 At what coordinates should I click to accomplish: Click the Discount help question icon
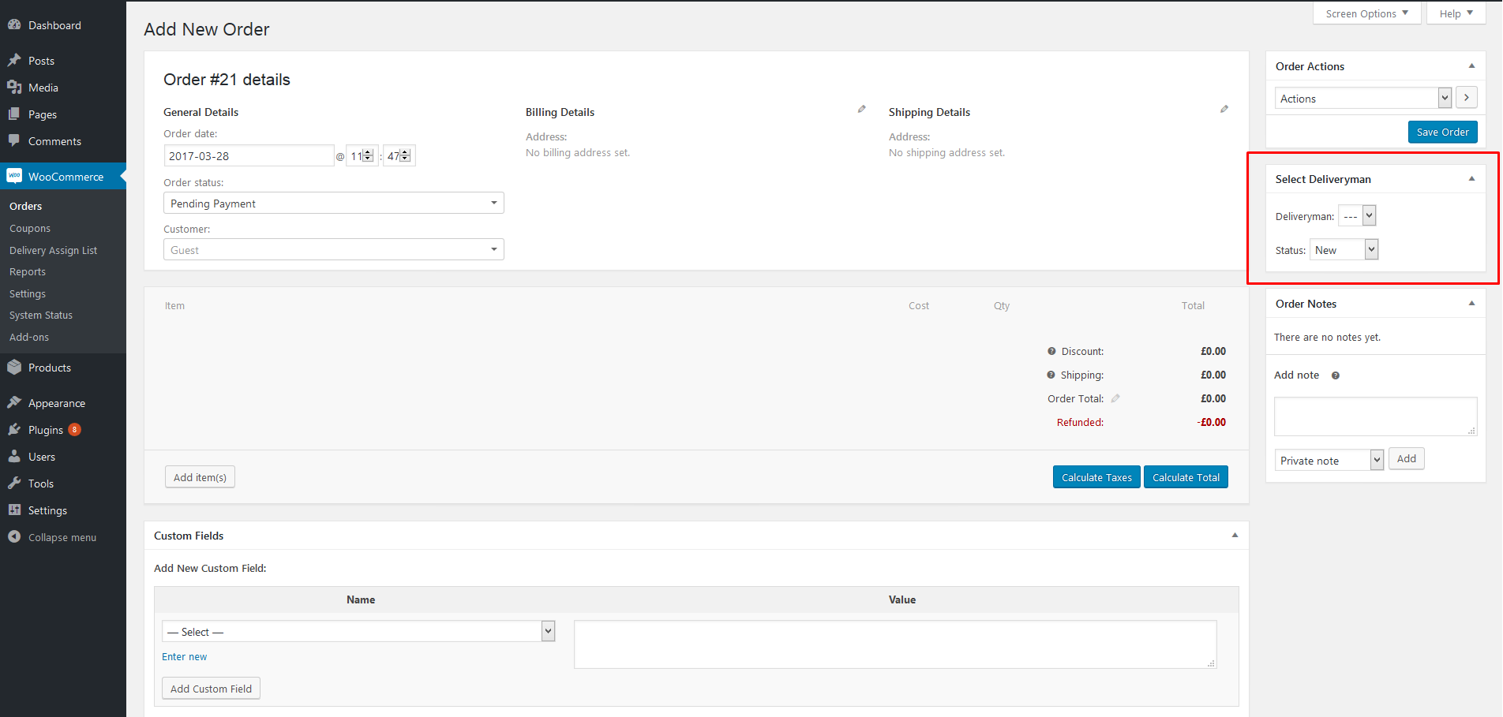[1051, 351]
